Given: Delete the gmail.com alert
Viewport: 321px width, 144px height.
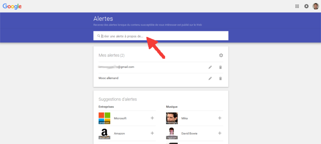Looking at the screenshot, I should [x=220, y=67].
